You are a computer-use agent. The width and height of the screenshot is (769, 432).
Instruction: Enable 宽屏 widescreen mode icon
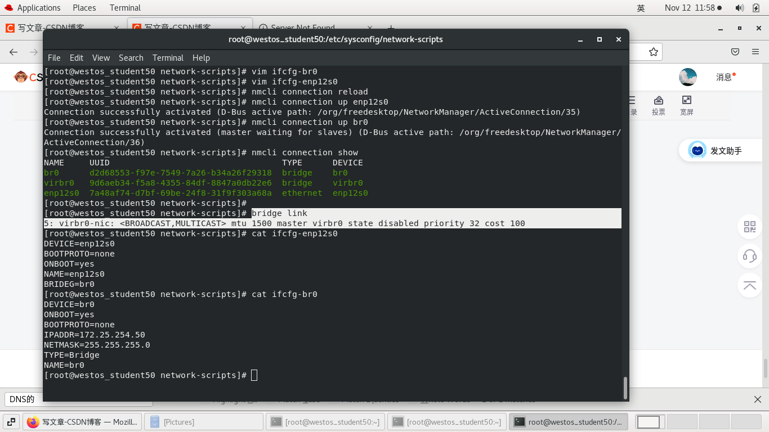coord(687,100)
